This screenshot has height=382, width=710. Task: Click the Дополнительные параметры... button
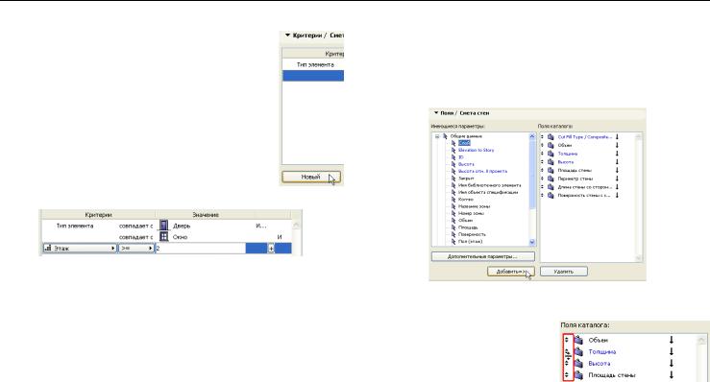click(x=482, y=256)
